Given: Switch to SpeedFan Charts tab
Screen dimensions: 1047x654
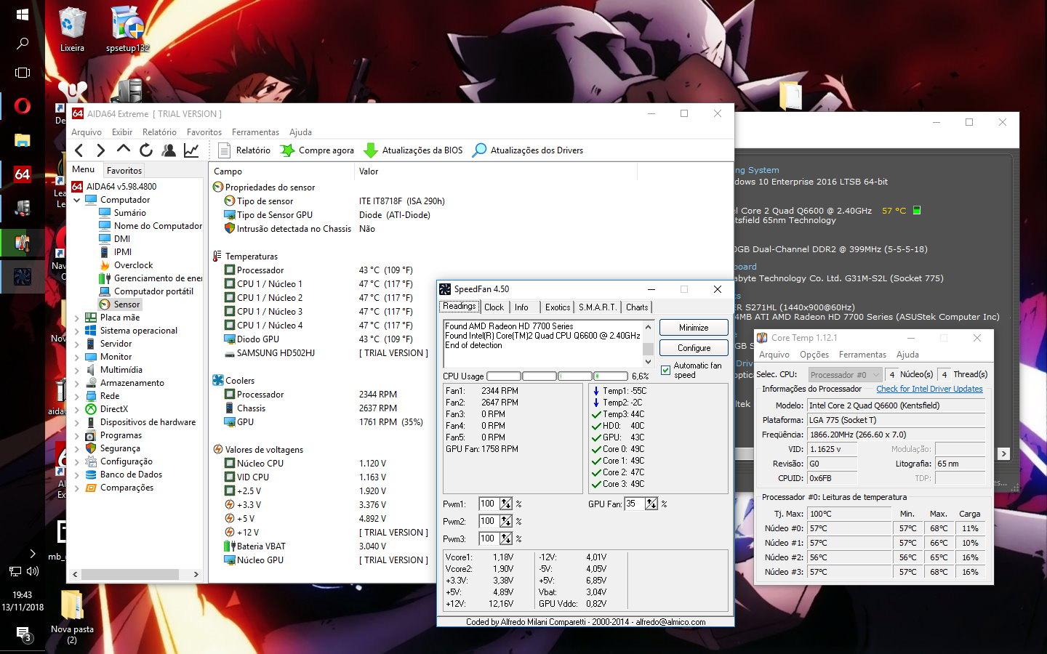Looking at the screenshot, I should (x=637, y=307).
